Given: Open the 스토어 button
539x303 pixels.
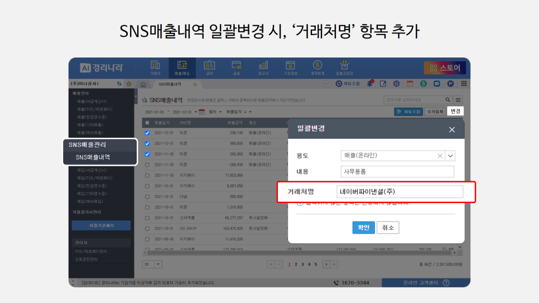Looking at the screenshot, I should [445, 68].
